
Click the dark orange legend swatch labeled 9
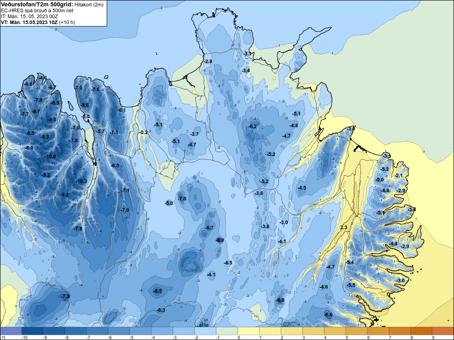pos(443,331)
